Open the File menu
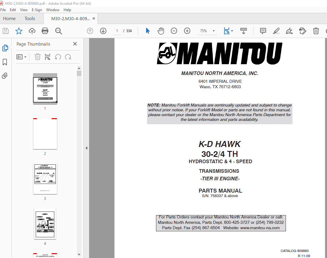Screen dimensions: 327x258 tap(3, 10)
